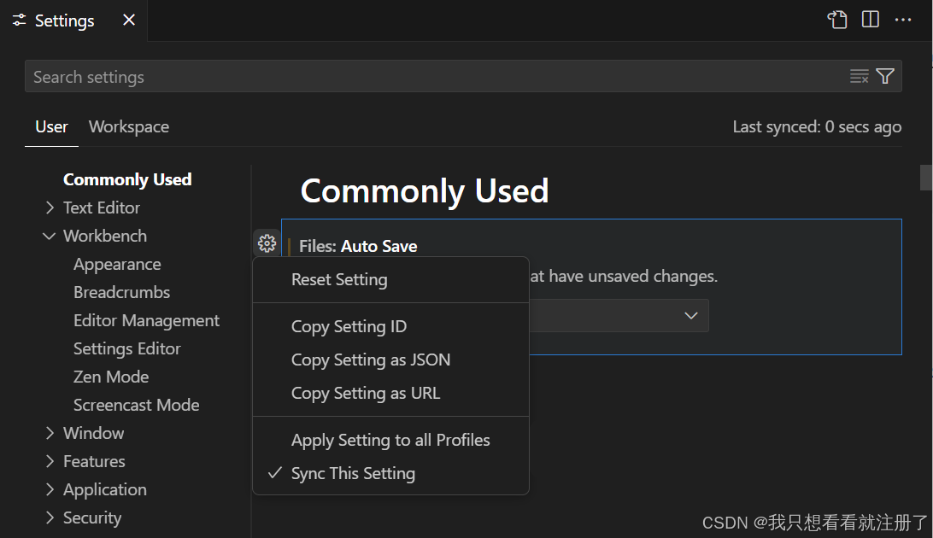
Task: Select Zen Mode in the settings tree
Action: tap(111, 377)
